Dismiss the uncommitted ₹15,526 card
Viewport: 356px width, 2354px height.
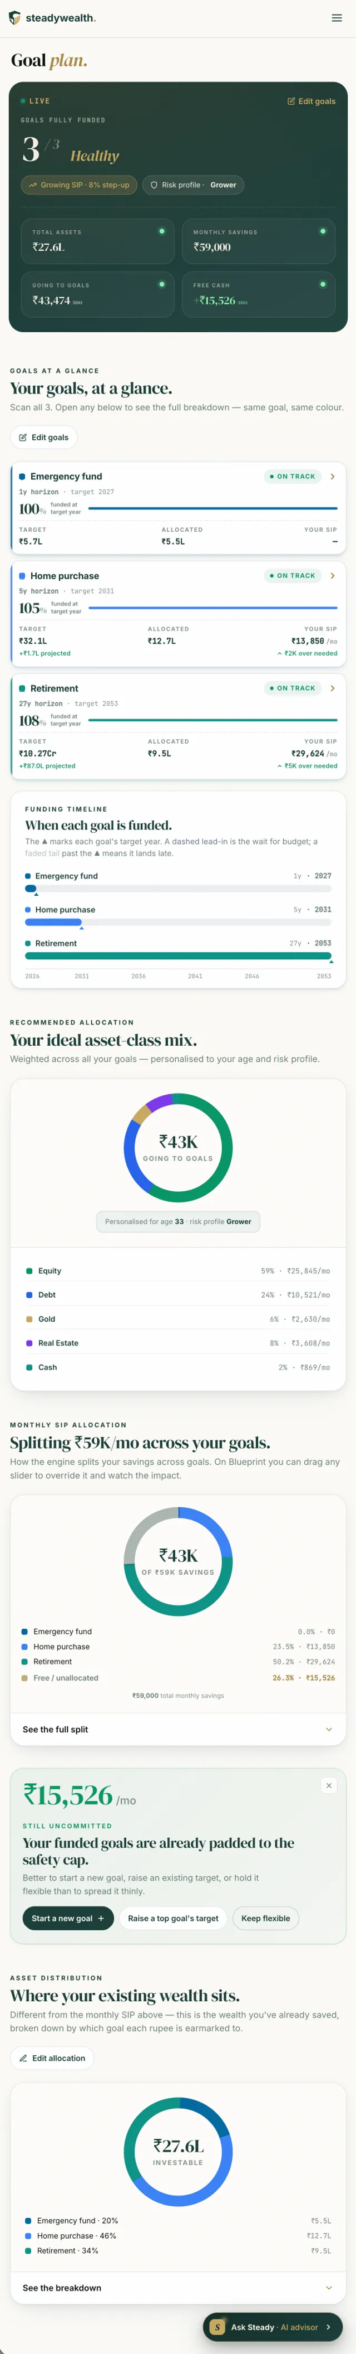coord(329,1785)
